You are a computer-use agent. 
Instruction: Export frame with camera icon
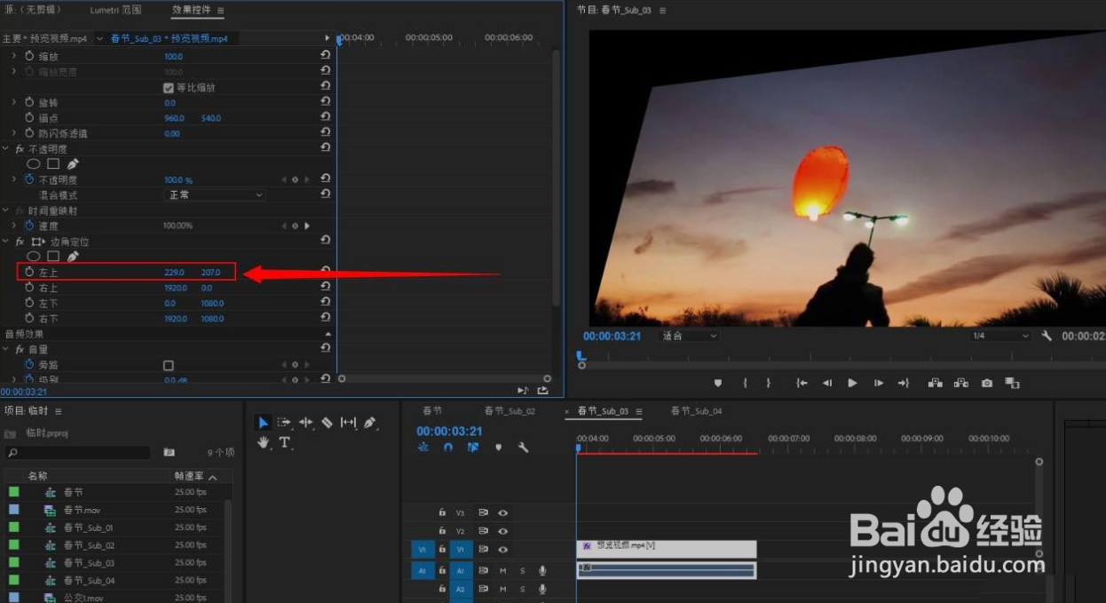[x=987, y=383]
